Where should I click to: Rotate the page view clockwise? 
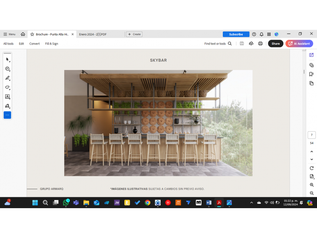(x=311, y=168)
